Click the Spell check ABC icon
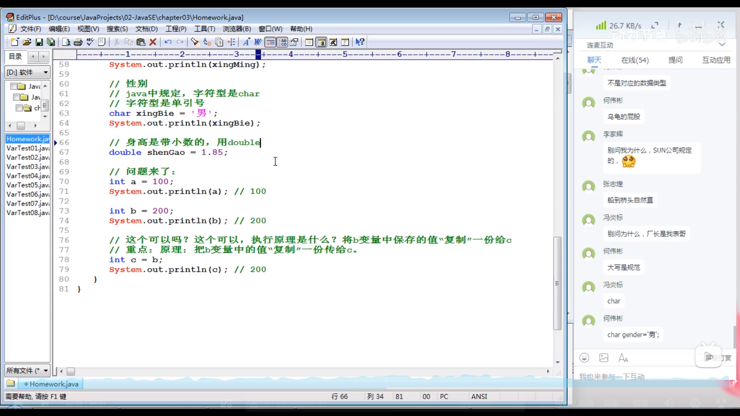740x416 pixels. click(x=90, y=42)
